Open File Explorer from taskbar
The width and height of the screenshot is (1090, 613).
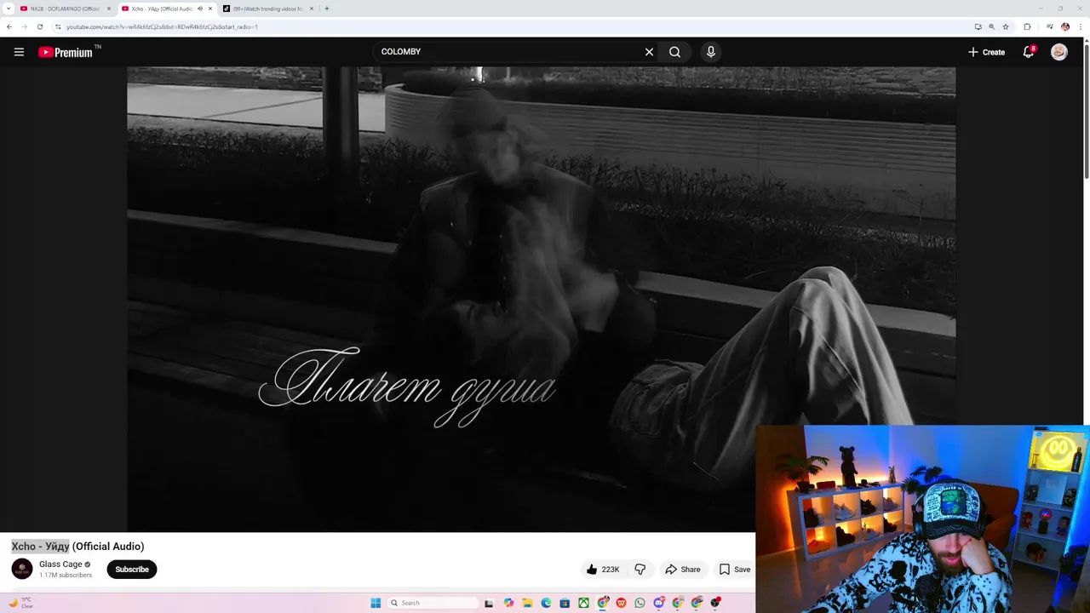click(527, 603)
